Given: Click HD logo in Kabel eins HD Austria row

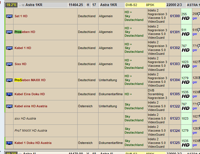Looking at the screenshot, I should pyautogui.click(x=186, y=108).
